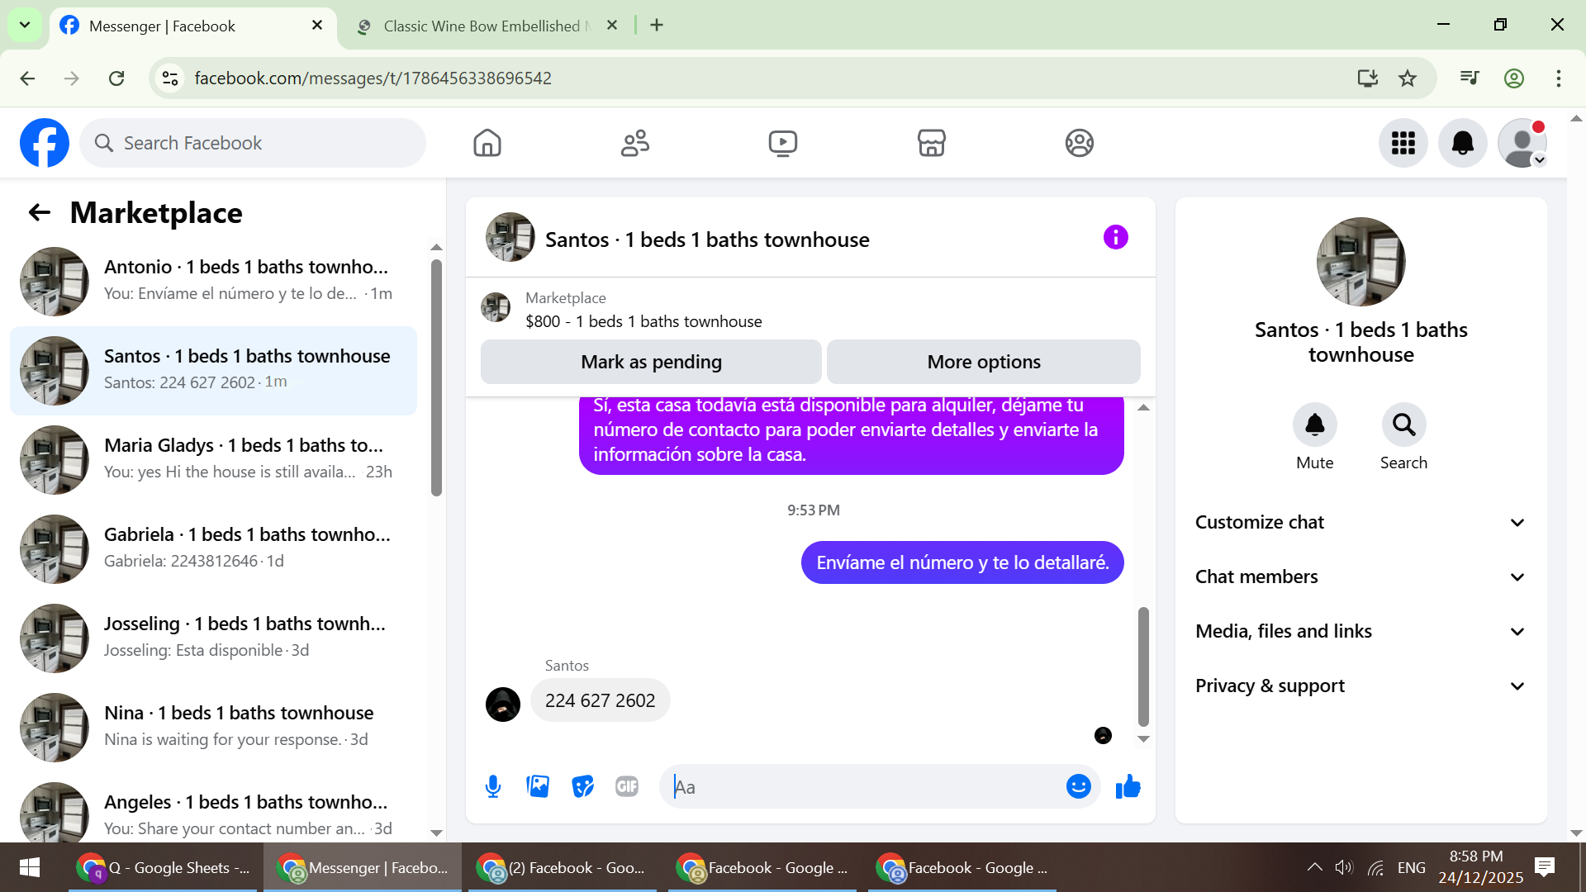Open Google Sheets from the Windows taskbar

[x=165, y=867]
